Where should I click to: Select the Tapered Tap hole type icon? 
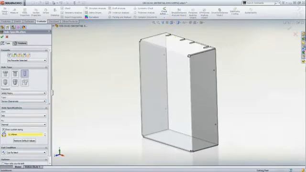(x=15, y=82)
